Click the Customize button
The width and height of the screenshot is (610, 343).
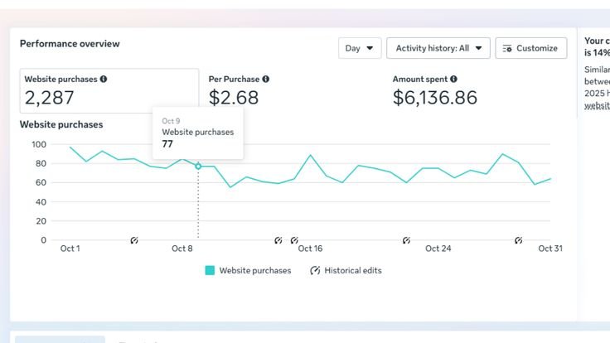click(x=531, y=48)
